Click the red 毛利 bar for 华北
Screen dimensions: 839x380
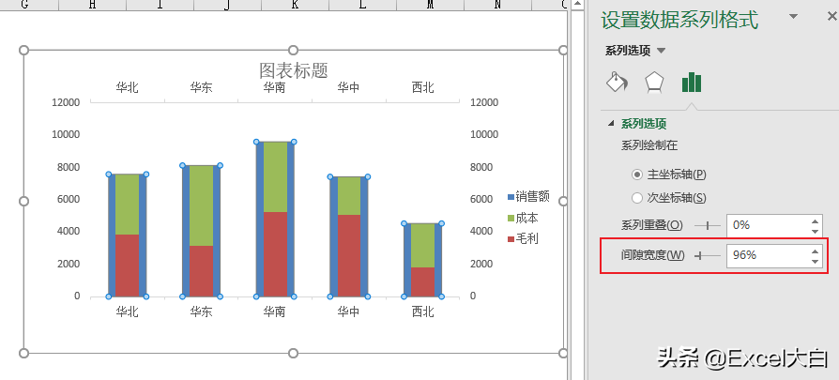click(128, 266)
